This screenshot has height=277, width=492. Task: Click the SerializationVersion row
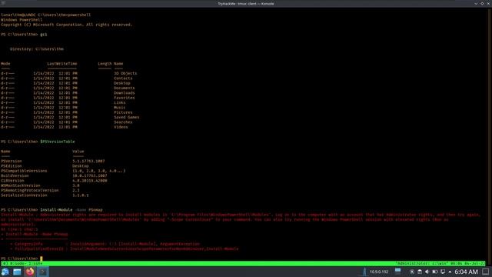click(45, 195)
